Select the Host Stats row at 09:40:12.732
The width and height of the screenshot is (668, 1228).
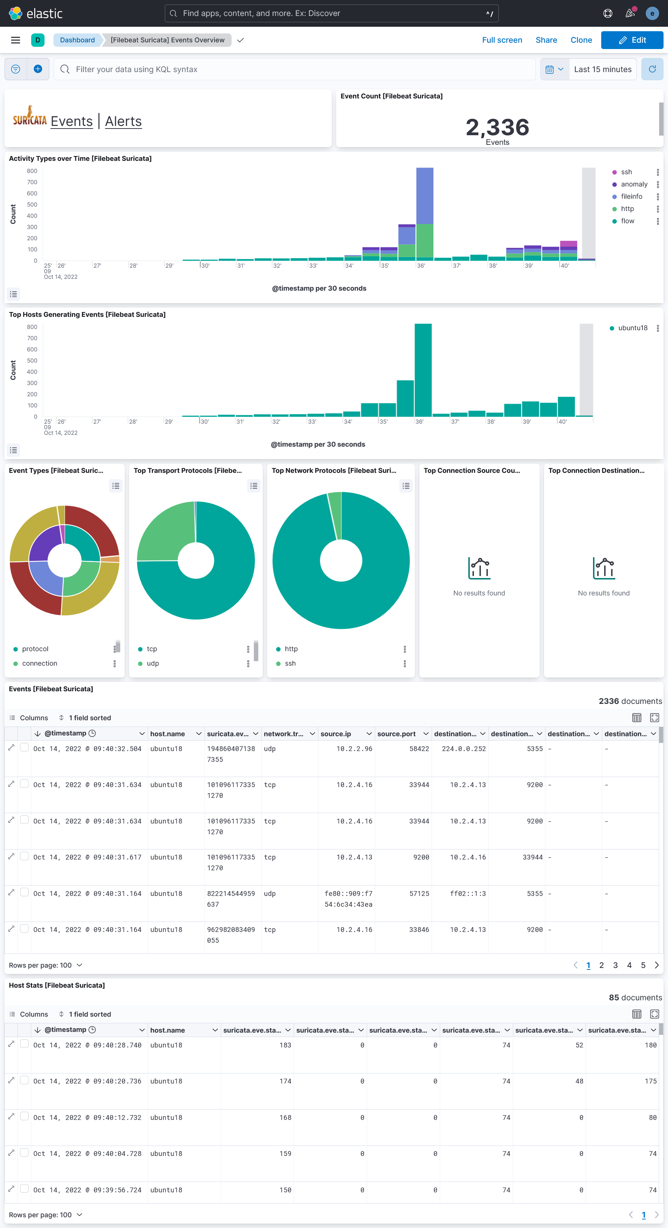click(24, 1117)
